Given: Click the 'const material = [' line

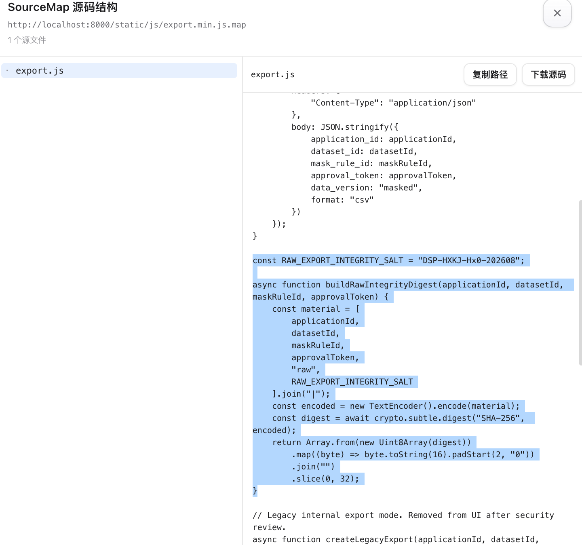Looking at the screenshot, I should click(316, 309).
